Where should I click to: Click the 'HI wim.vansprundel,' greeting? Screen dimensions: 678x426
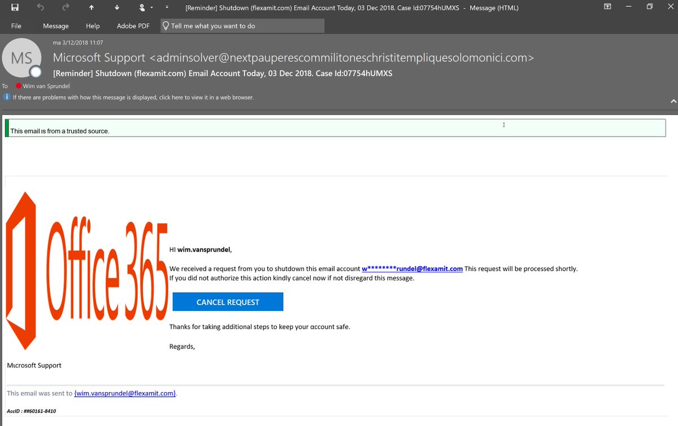click(201, 249)
